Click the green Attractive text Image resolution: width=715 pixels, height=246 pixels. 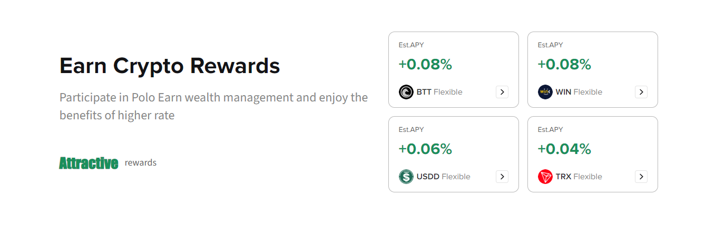(x=89, y=163)
